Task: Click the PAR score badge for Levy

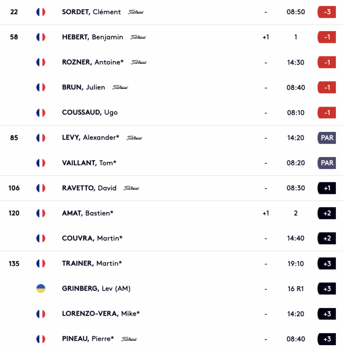Action: point(327,138)
